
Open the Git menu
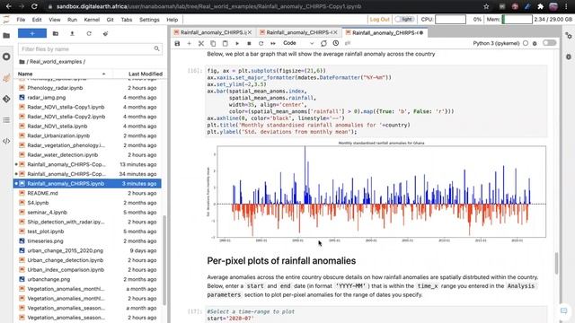110,20
